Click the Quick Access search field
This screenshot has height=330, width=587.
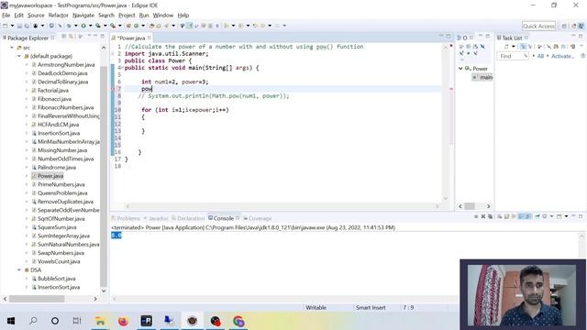click(x=538, y=26)
